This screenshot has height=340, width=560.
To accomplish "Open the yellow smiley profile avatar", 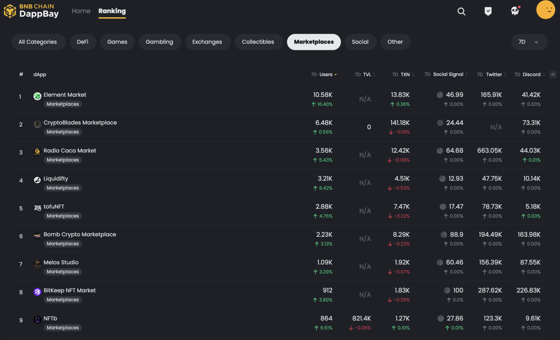I will pyautogui.click(x=545, y=10).
